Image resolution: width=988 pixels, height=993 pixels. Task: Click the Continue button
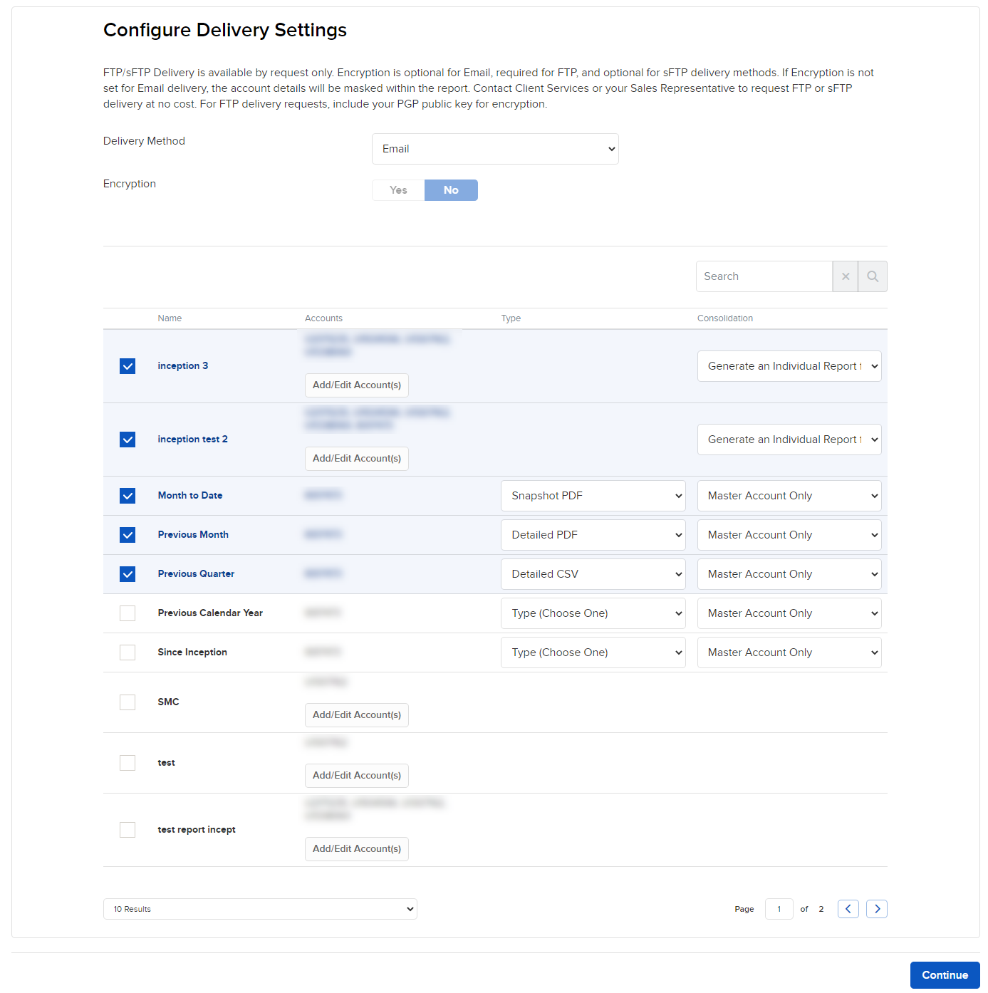coord(945,975)
